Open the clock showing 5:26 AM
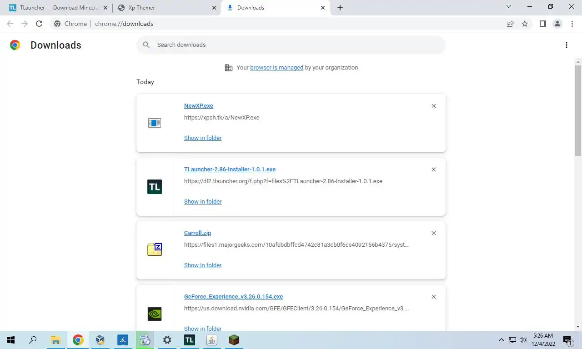This screenshot has width=582, height=349. pos(544,340)
